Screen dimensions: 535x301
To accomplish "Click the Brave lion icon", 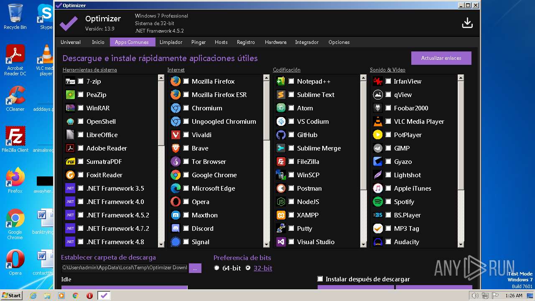I will click(x=176, y=148).
